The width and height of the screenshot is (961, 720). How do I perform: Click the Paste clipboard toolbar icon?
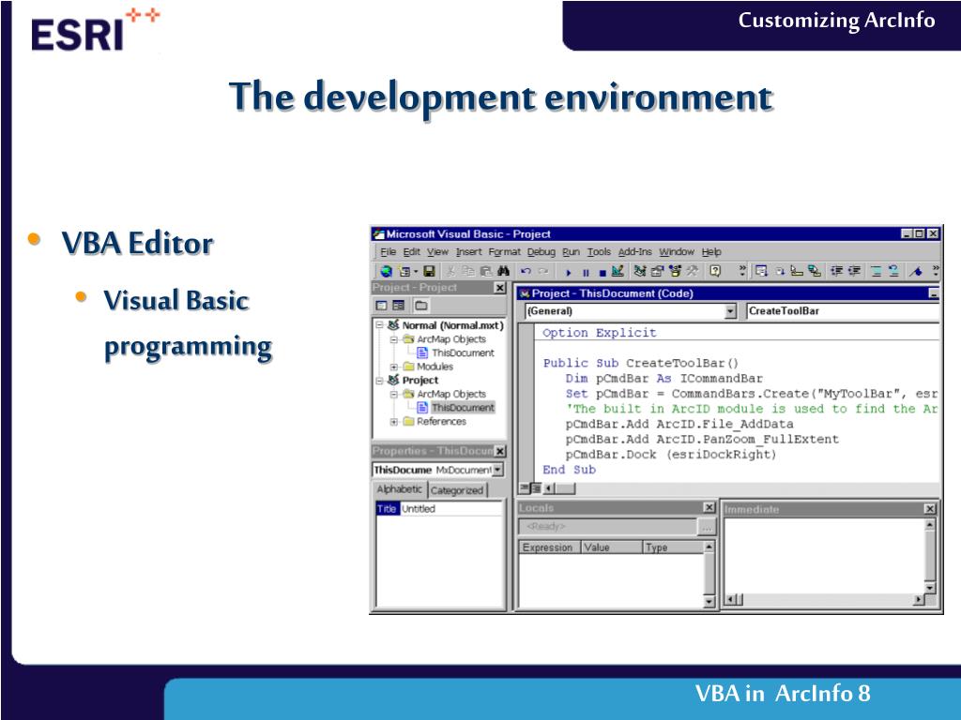486,271
